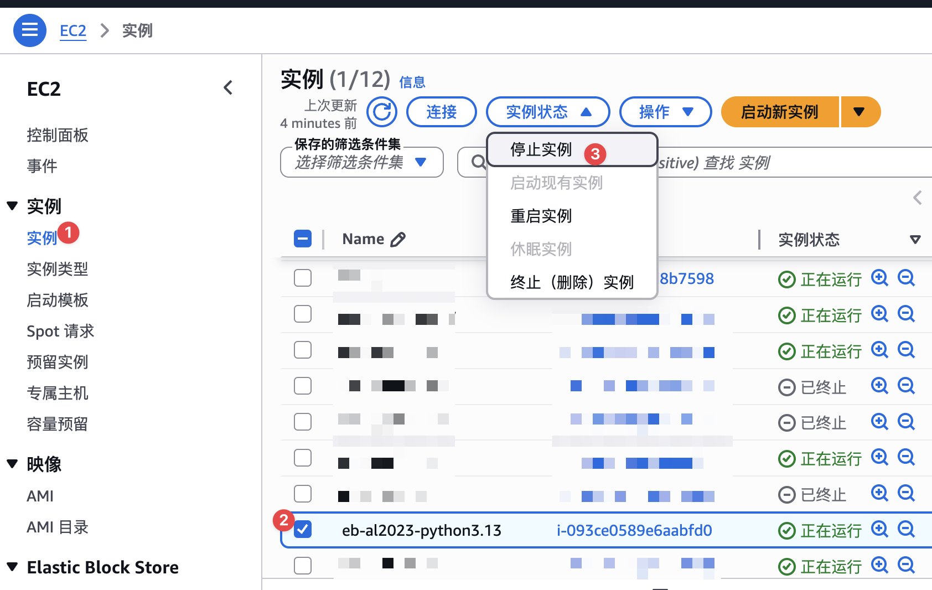Screen dimensions: 932x590
Task: Choose 重启实例 from the state menu
Action: (x=572, y=216)
